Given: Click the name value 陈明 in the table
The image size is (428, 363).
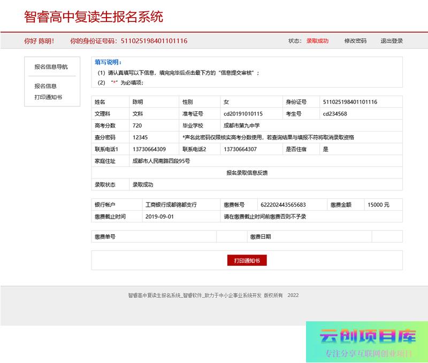Looking at the screenshot, I should click(x=138, y=102).
